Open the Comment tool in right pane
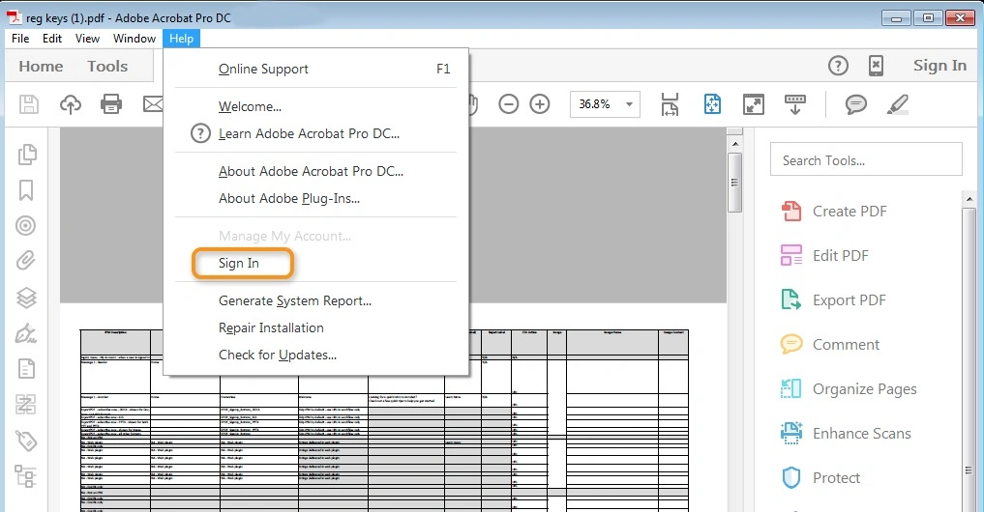The image size is (984, 512). [x=830, y=345]
